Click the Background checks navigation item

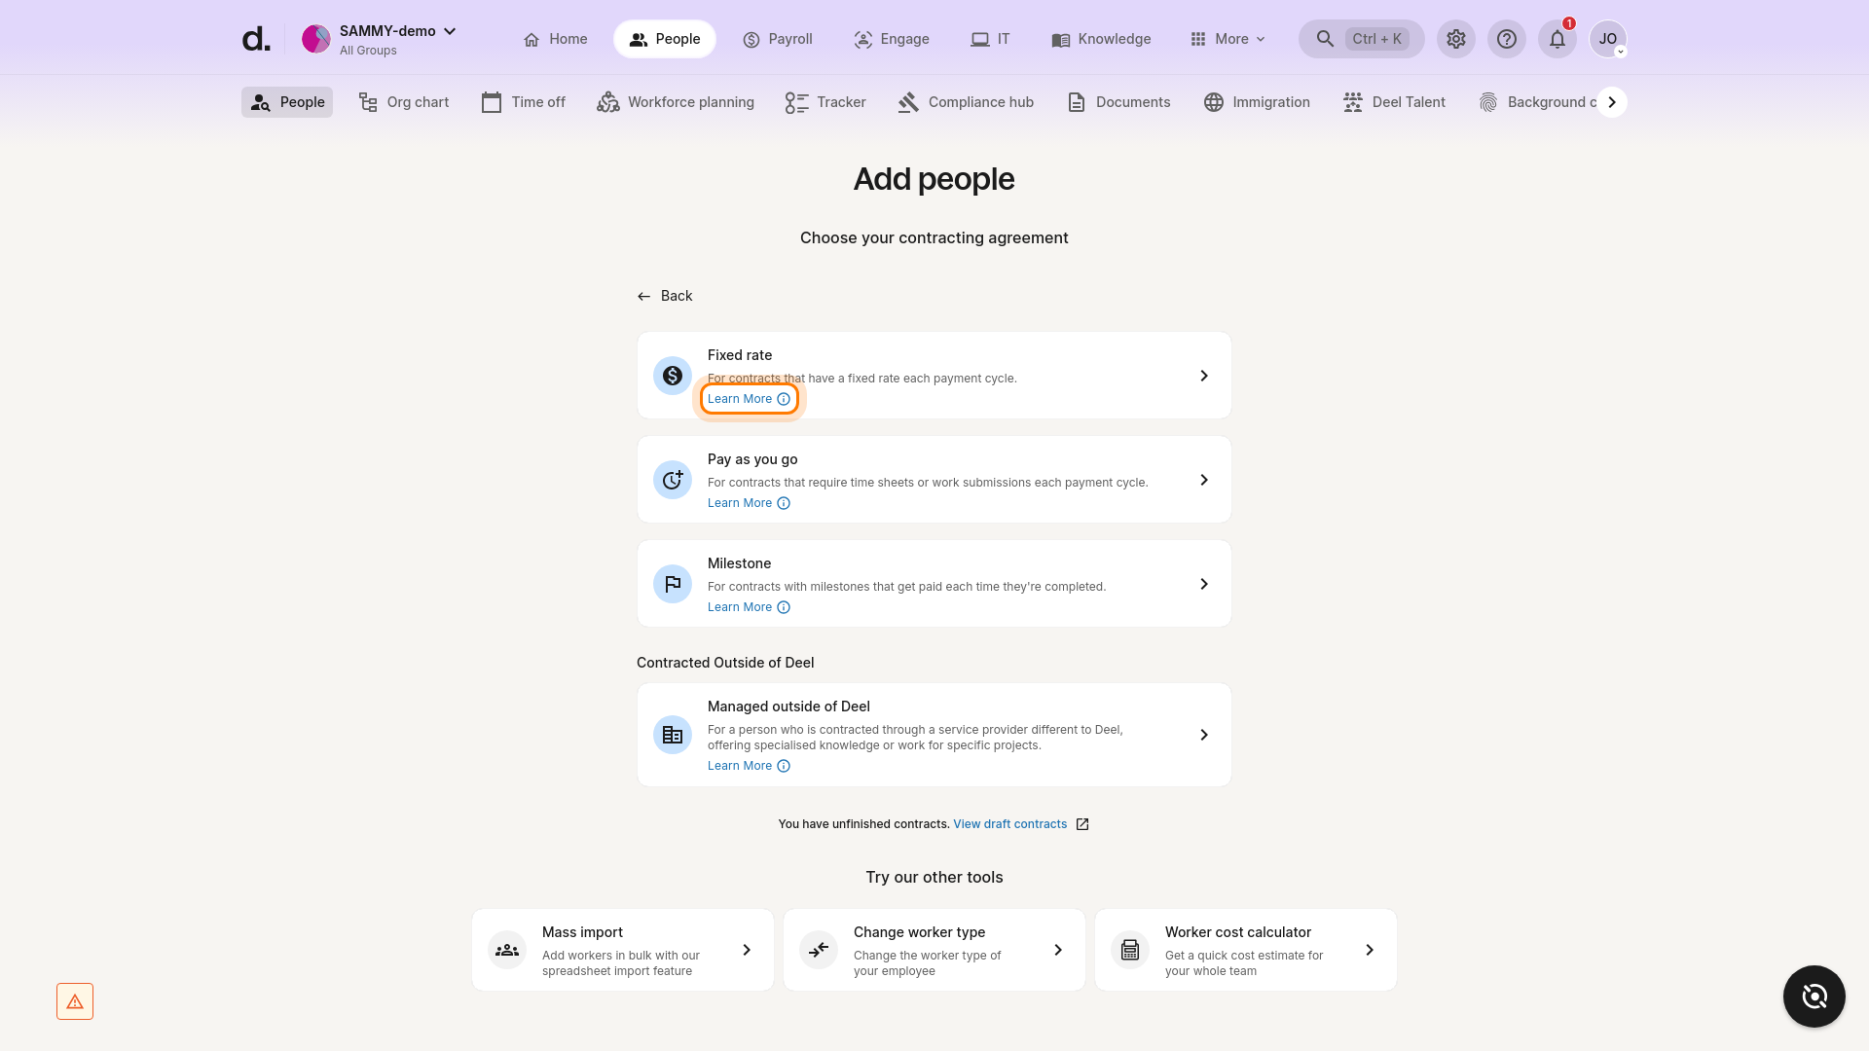click(x=1538, y=102)
